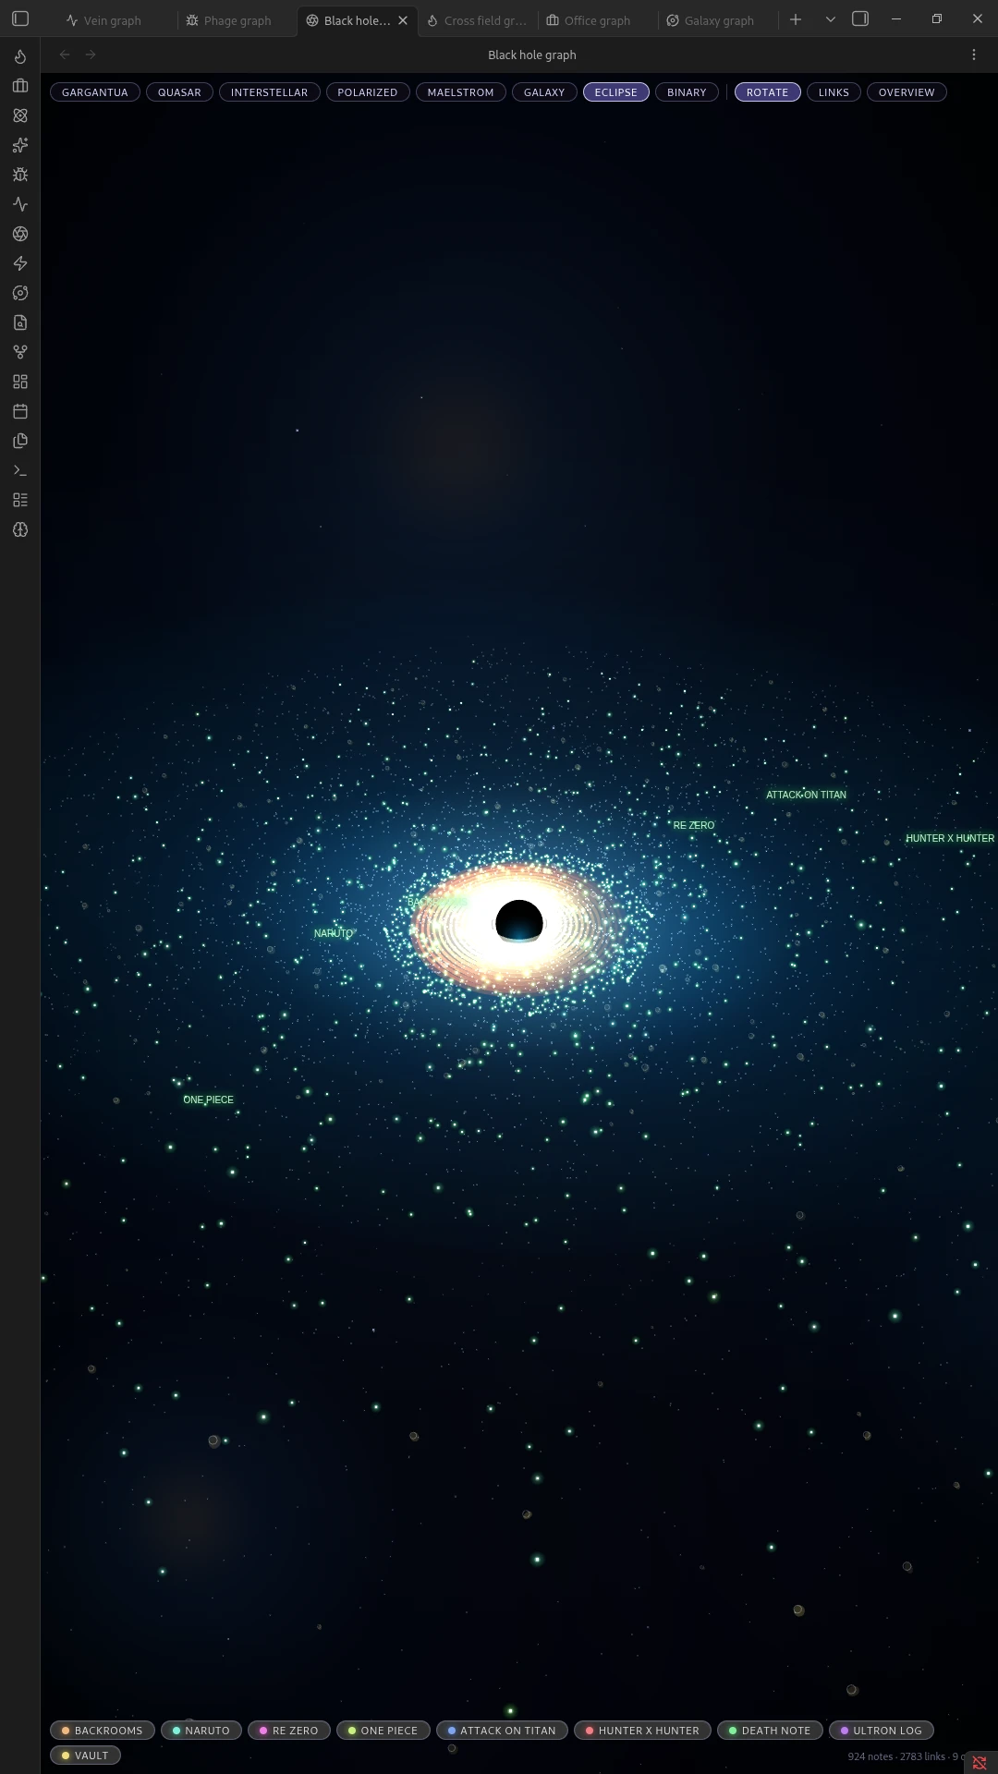Toggle the ULTRON LOG legend chip
The width and height of the screenshot is (998, 1774).
(x=882, y=1731)
